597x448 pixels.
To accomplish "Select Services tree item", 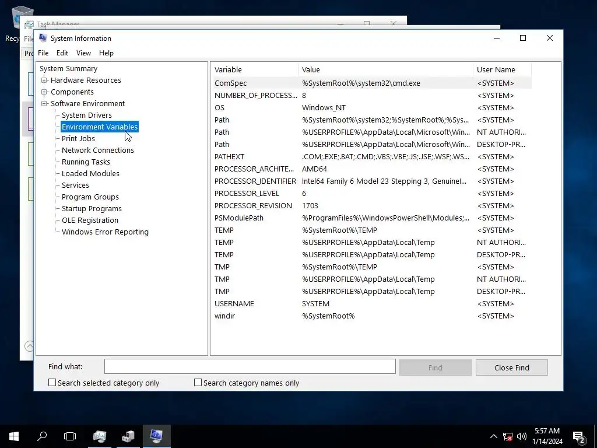I will pos(75,185).
